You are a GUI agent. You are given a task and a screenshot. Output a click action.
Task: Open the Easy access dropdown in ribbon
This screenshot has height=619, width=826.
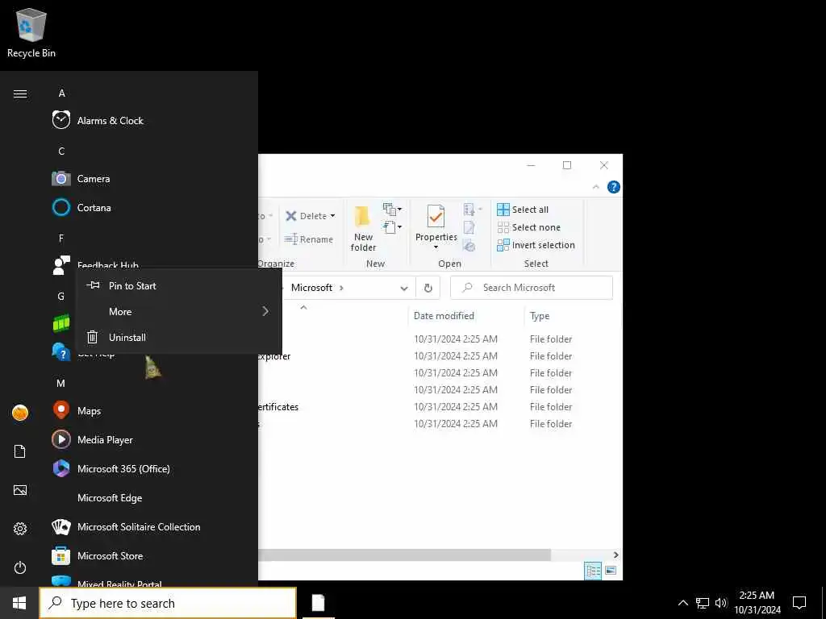392,227
